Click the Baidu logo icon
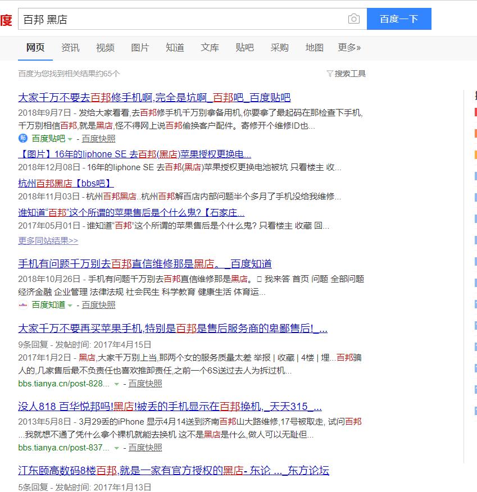The width and height of the screenshot is (477, 492). 6,20
